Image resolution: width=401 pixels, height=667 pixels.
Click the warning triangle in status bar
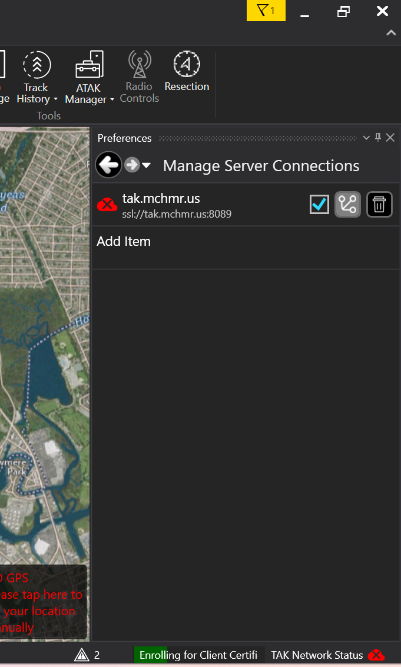tap(82, 655)
